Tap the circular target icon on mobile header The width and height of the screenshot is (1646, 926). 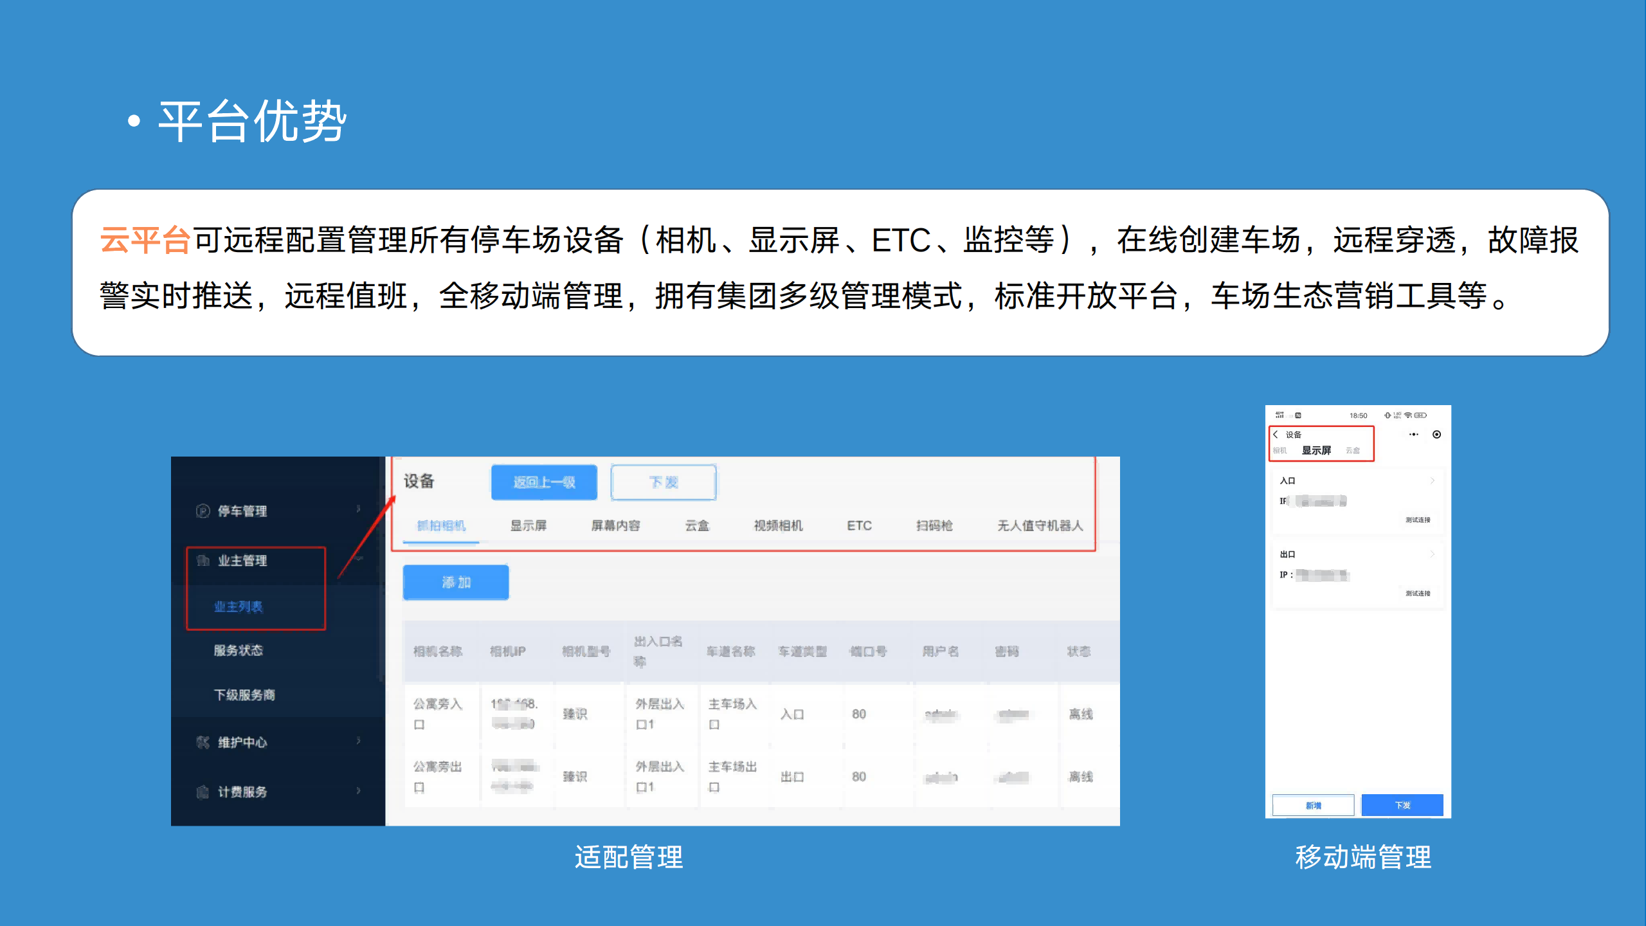1436,435
